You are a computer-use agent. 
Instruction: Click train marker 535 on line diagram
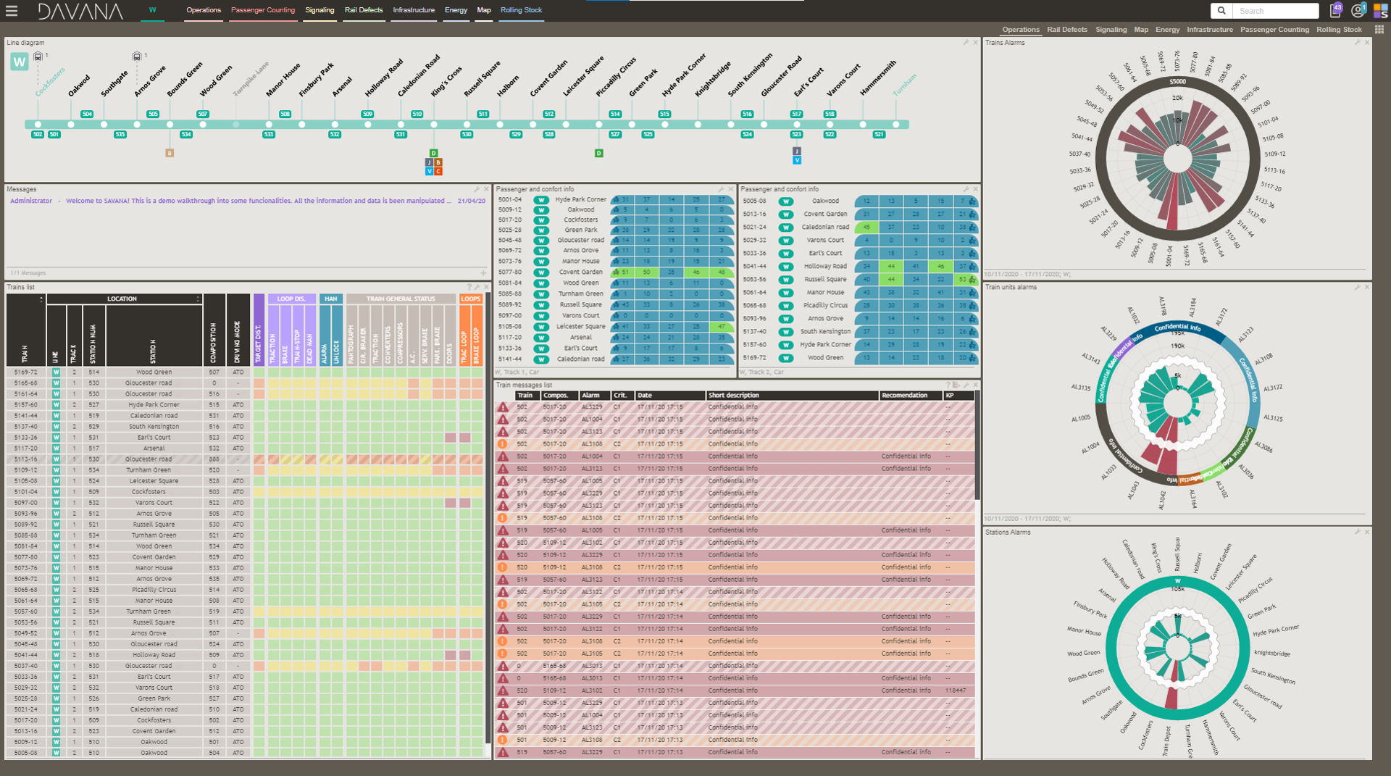click(x=120, y=135)
